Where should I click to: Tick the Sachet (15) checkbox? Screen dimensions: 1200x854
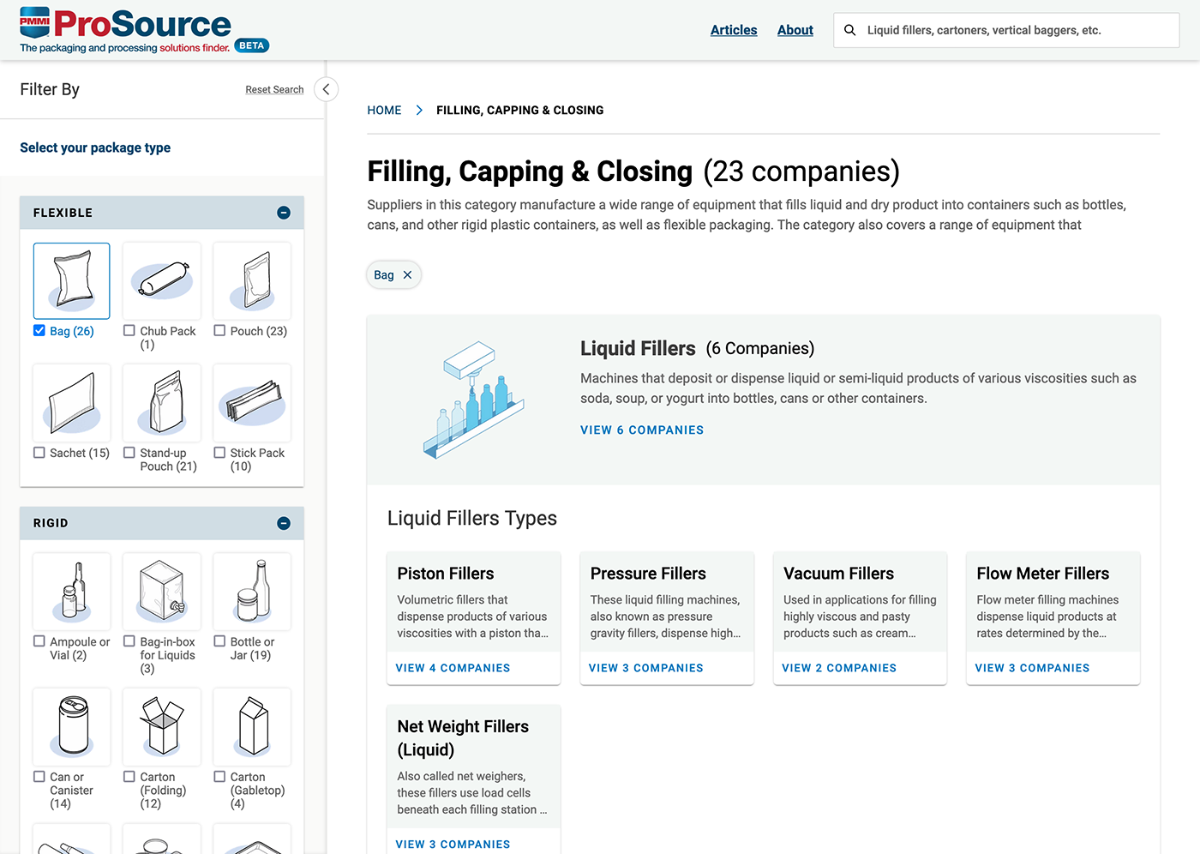(x=39, y=453)
